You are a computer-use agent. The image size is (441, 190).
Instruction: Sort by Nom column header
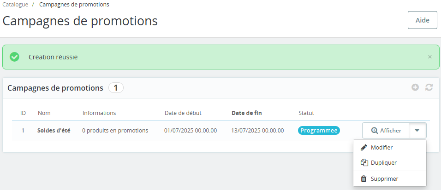44,113
